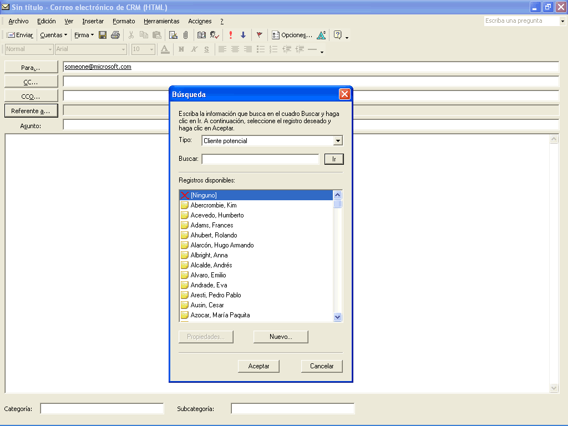Click the Paste clipboard icon
The width and height of the screenshot is (568, 426).
click(156, 35)
